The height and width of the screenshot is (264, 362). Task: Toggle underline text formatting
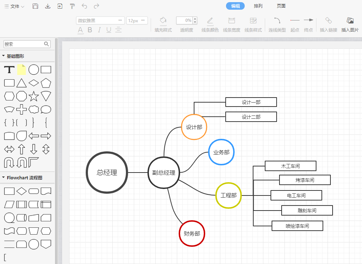[109, 30]
